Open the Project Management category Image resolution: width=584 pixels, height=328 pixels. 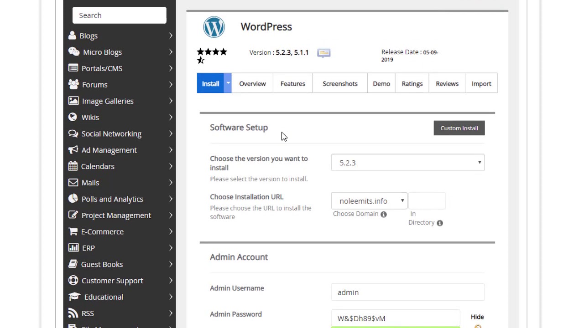click(120, 215)
